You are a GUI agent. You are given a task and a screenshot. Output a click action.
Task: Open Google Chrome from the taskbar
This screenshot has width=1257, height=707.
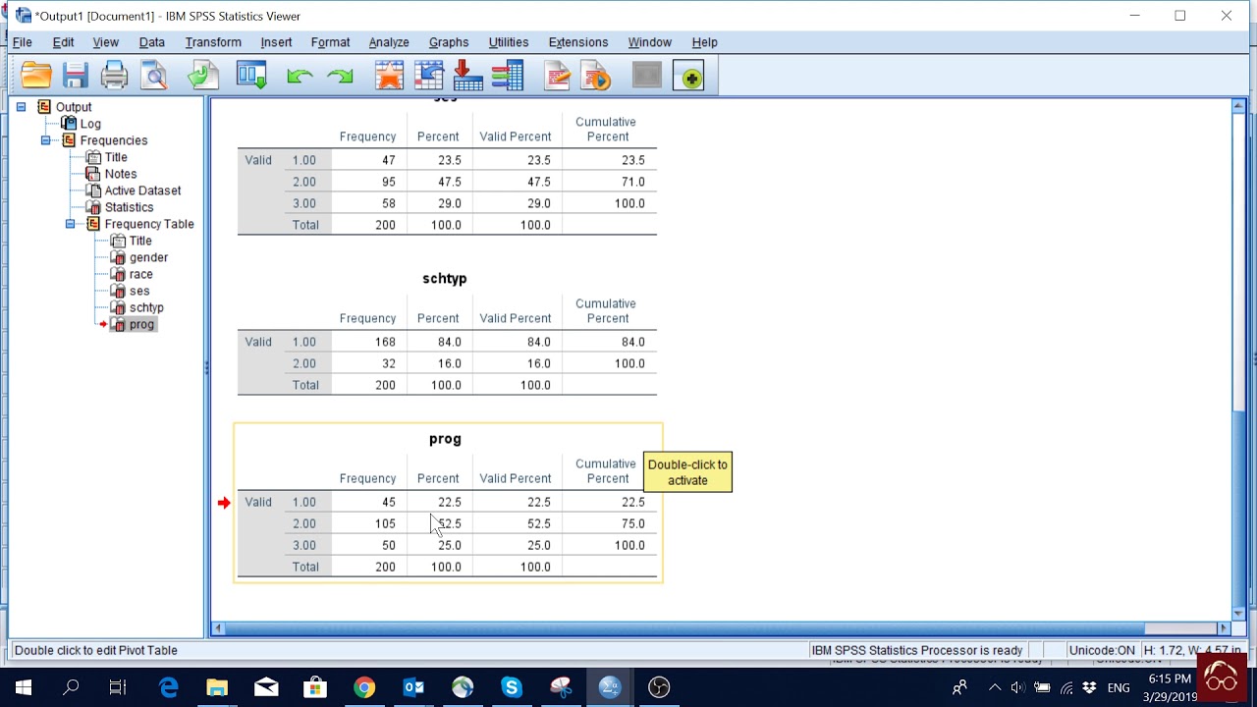(364, 687)
